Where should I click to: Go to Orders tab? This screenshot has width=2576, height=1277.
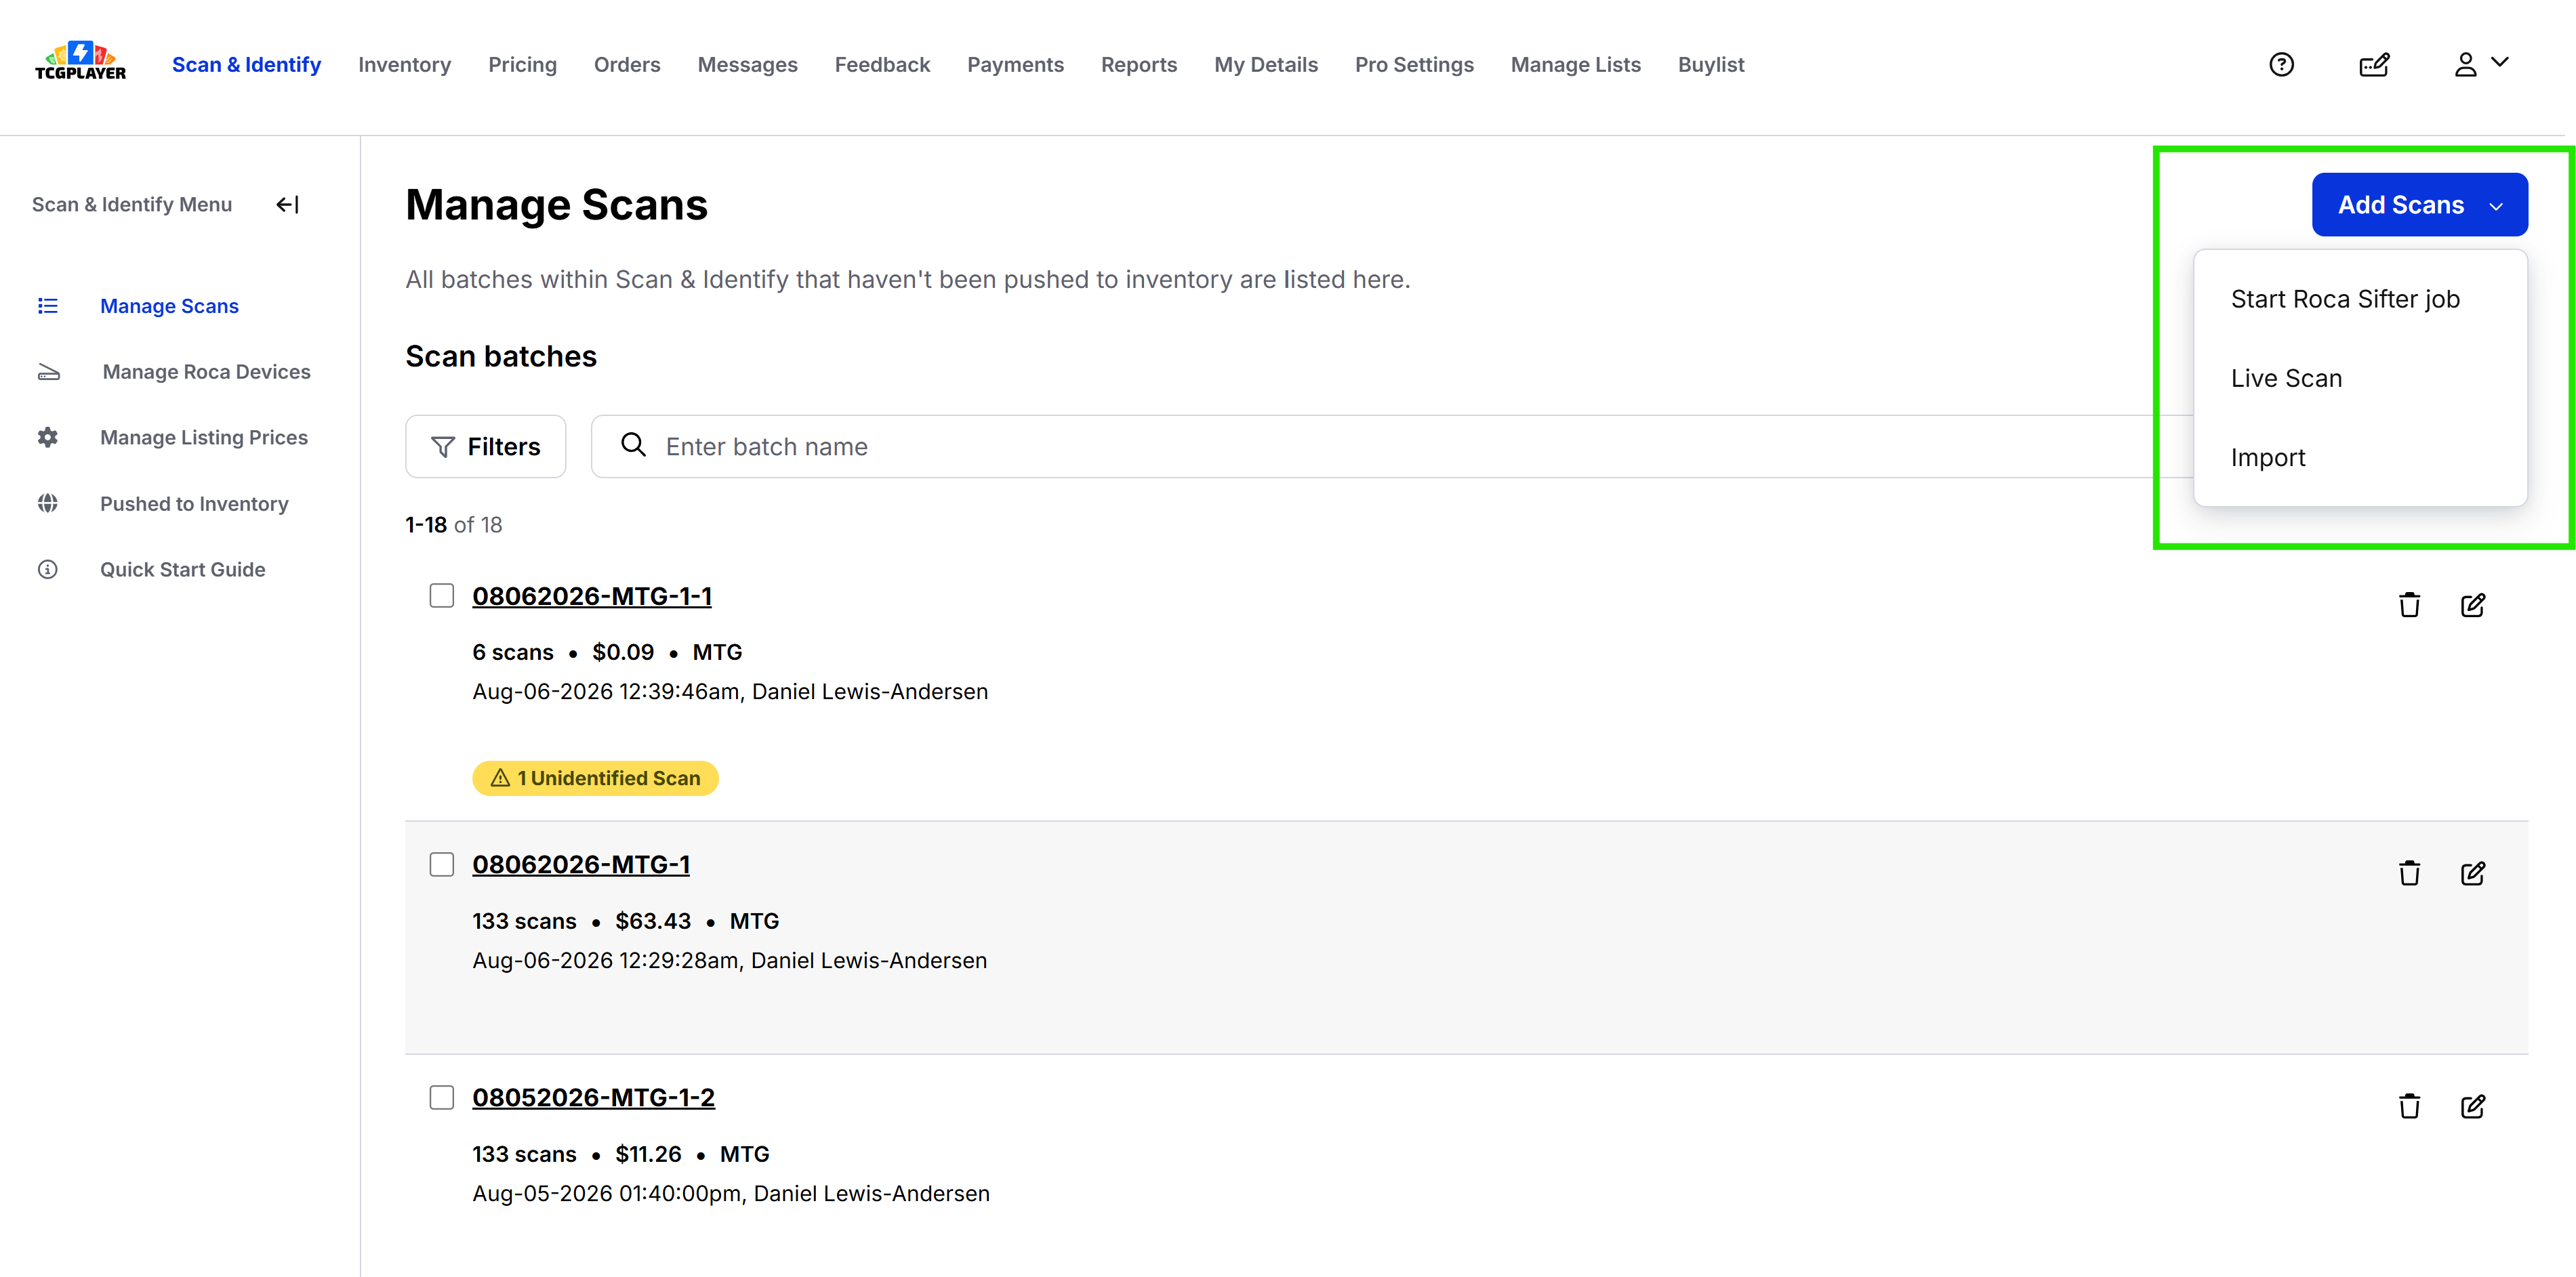click(627, 65)
